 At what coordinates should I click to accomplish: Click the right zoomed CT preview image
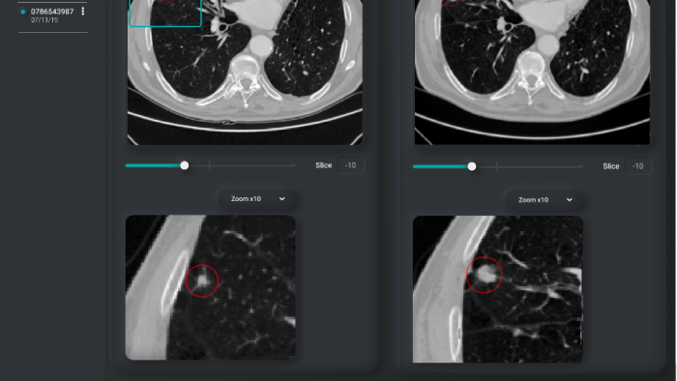498,289
